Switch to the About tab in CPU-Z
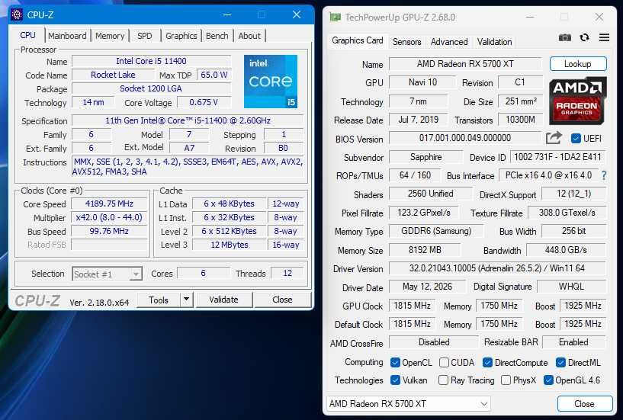623x420 pixels. [x=249, y=36]
